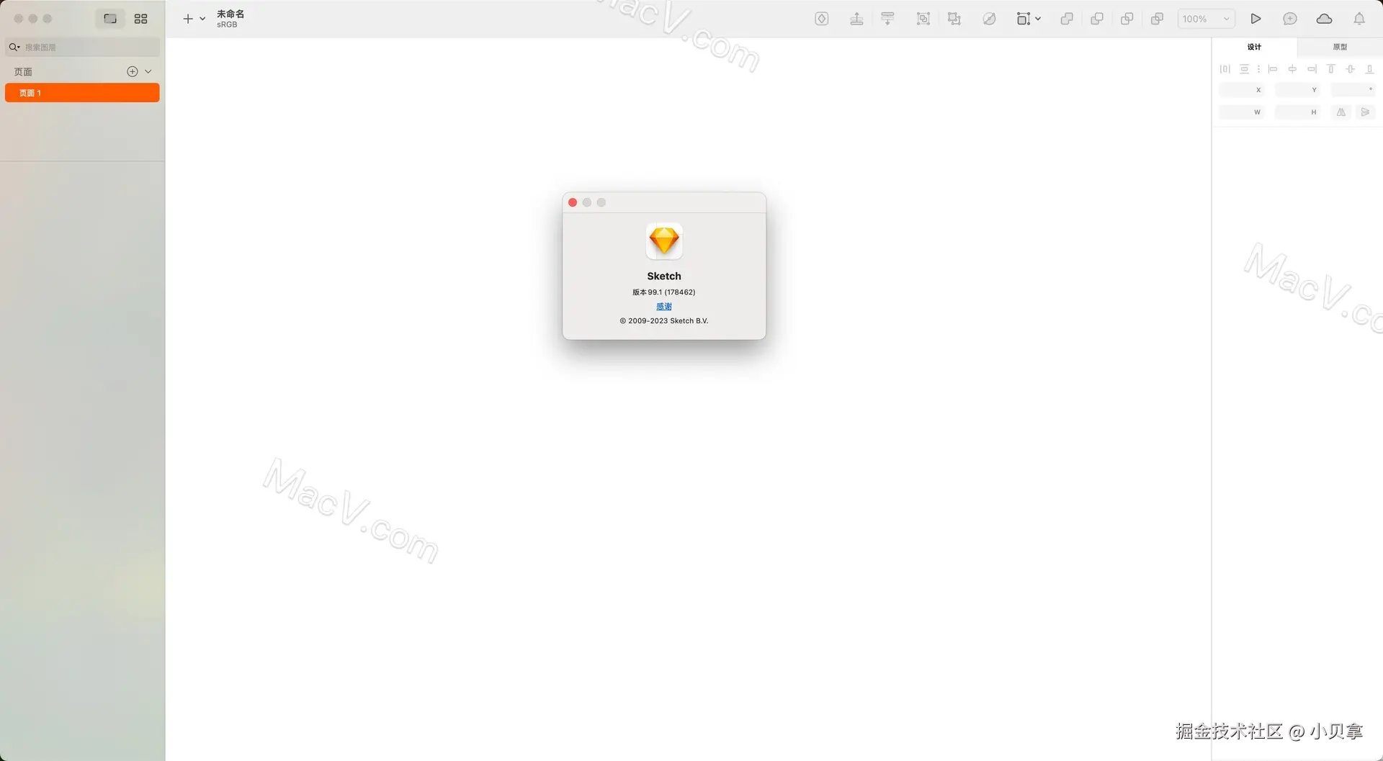Click align right edges icon
The image size is (1383, 761).
click(1312, 69)
